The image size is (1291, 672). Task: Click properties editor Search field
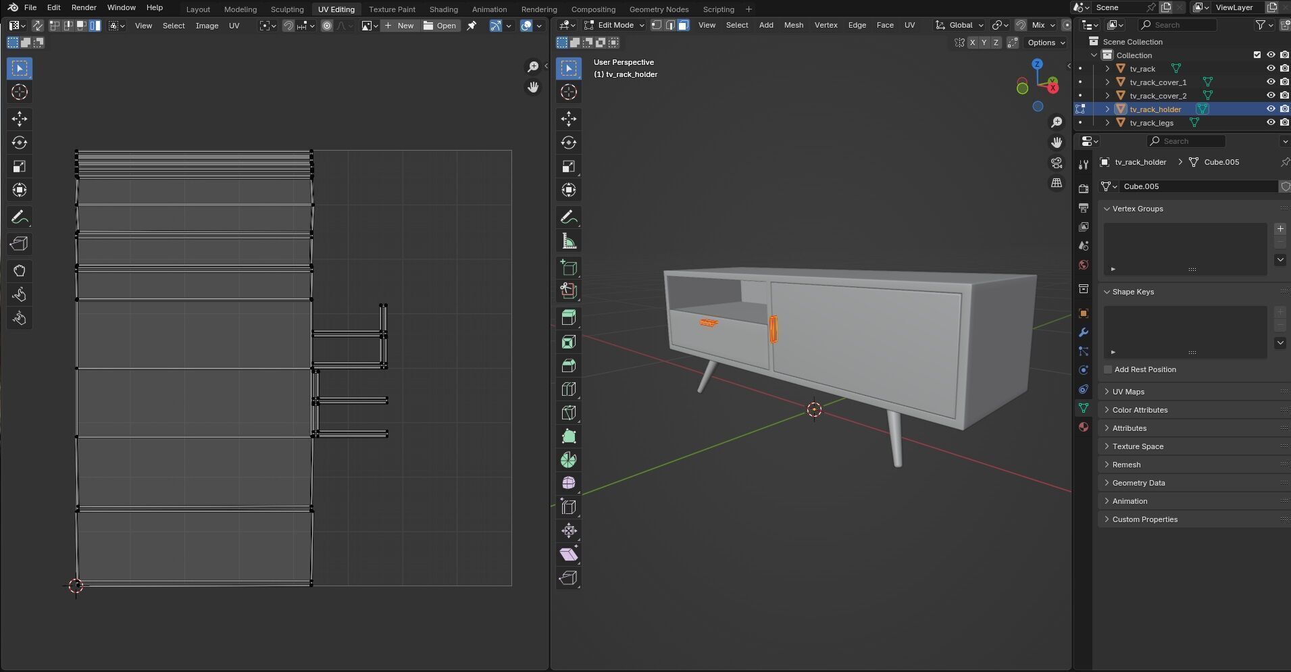pos(1186,141)
